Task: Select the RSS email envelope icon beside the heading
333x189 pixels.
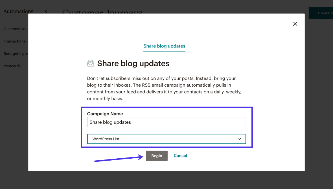Action: click(x=90, y=63)
